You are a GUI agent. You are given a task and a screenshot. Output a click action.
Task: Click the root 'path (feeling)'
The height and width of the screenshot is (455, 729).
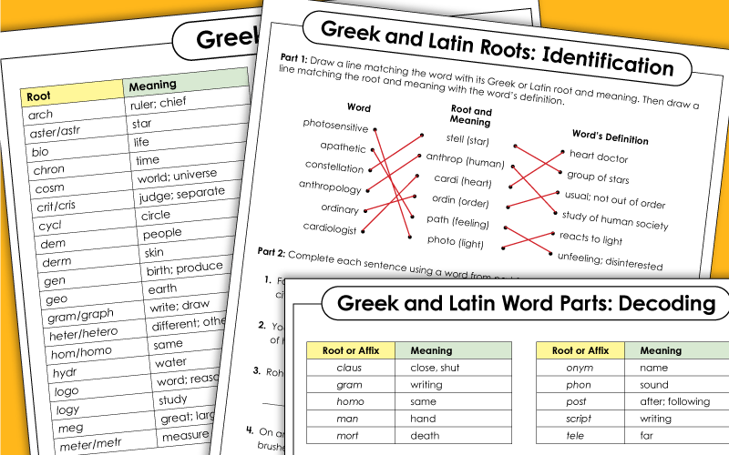point(458,221)
